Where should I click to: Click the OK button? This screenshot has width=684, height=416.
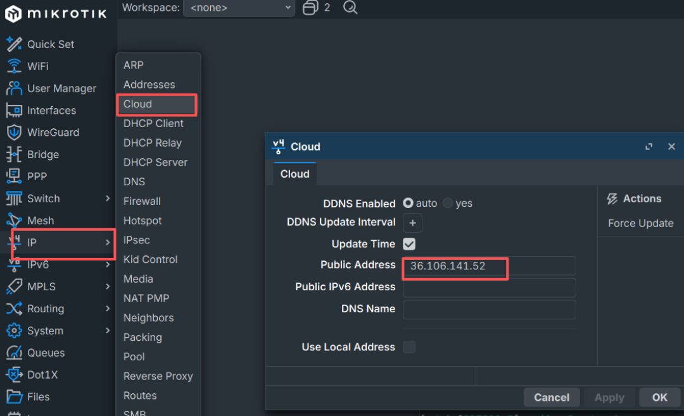(x=659, y=398)
